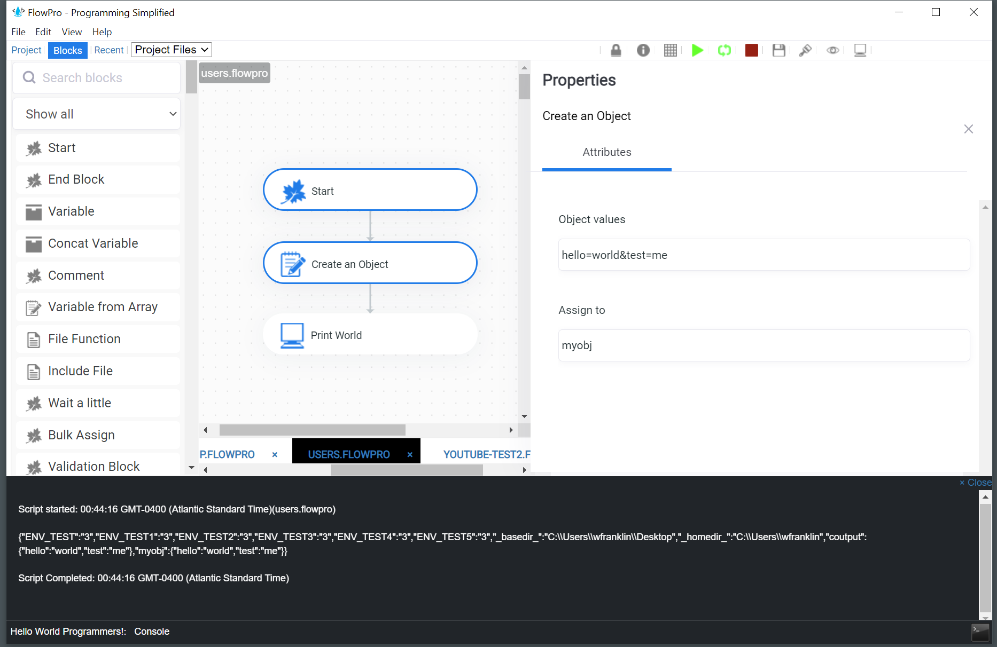This screenshot has width=997, height=647.
Task: Choose the Variable block
Action: pos(98,211)
